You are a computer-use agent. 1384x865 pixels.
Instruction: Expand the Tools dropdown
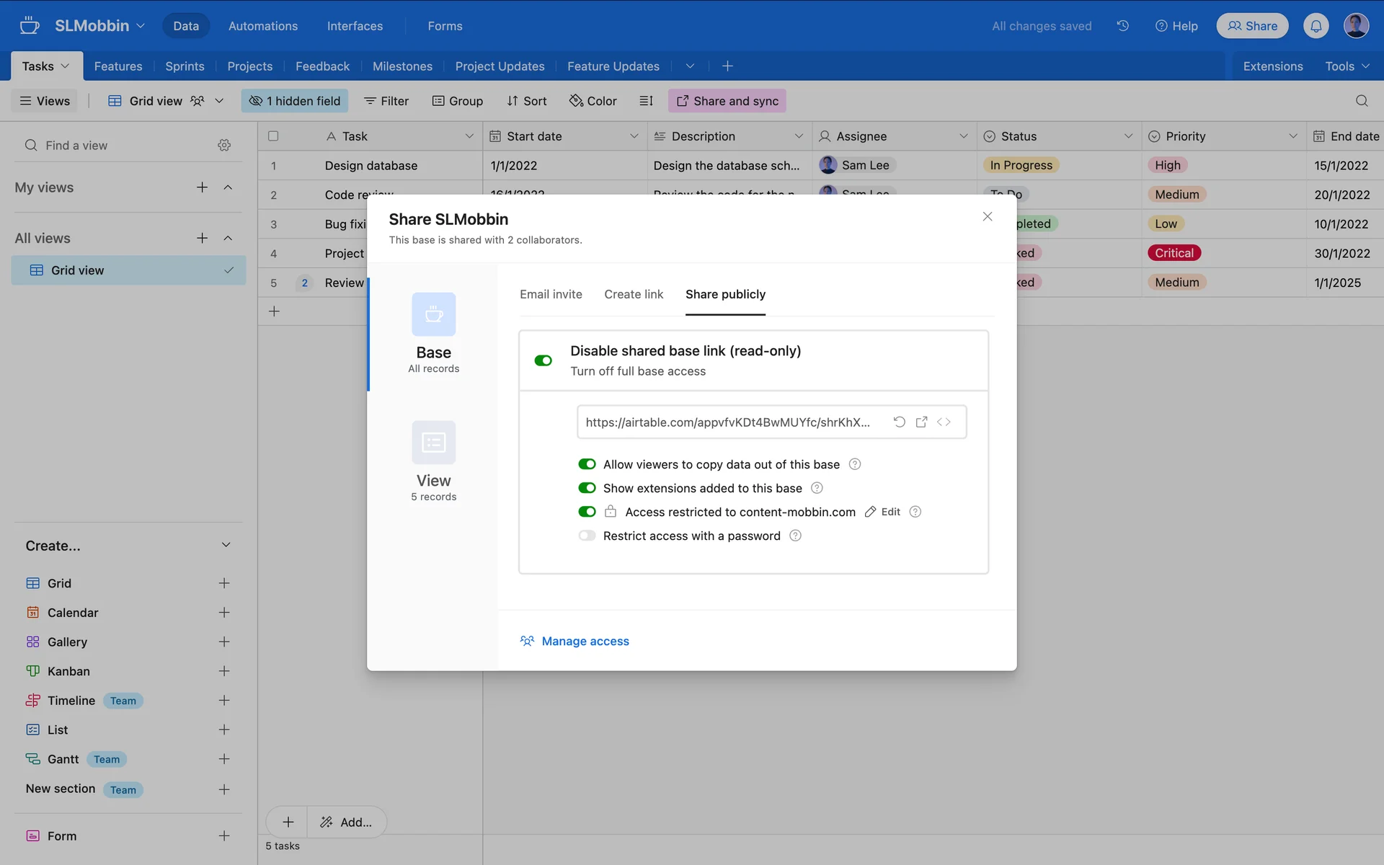1347,66
